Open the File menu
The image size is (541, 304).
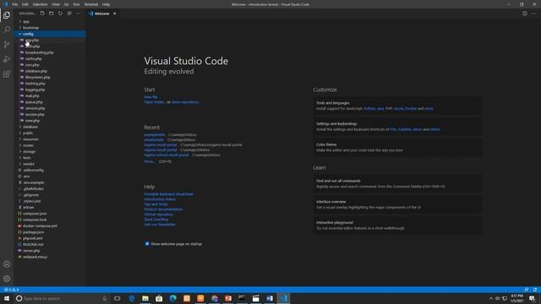tap(15, 4)
